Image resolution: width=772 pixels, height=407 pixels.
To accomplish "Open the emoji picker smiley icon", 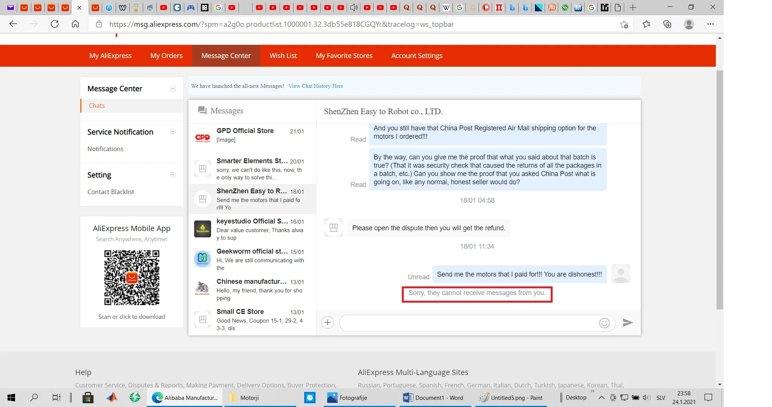I will click(x=604, y=323).
